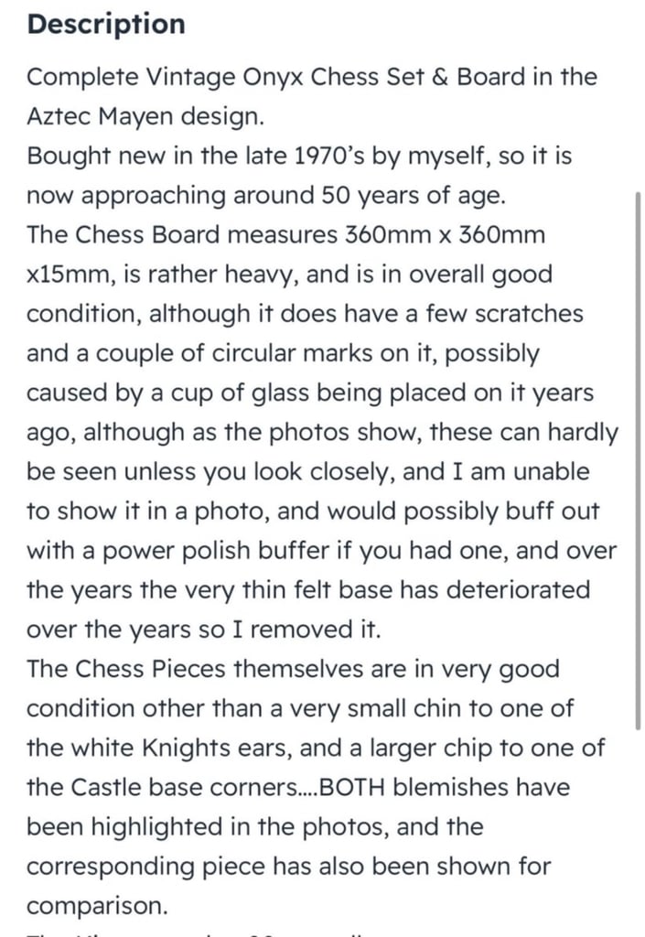Click the line 'over the years so I removed it.'
The width and height of the screenshot is (645, 937).
tap(204, 630)
